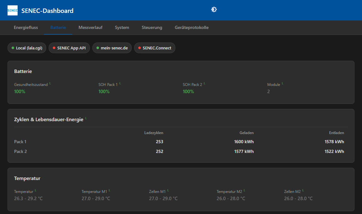Click the Zyklen & Lebensdauer-Energie heading
Screen dimensions: 362x214
[x=49, y=120]
